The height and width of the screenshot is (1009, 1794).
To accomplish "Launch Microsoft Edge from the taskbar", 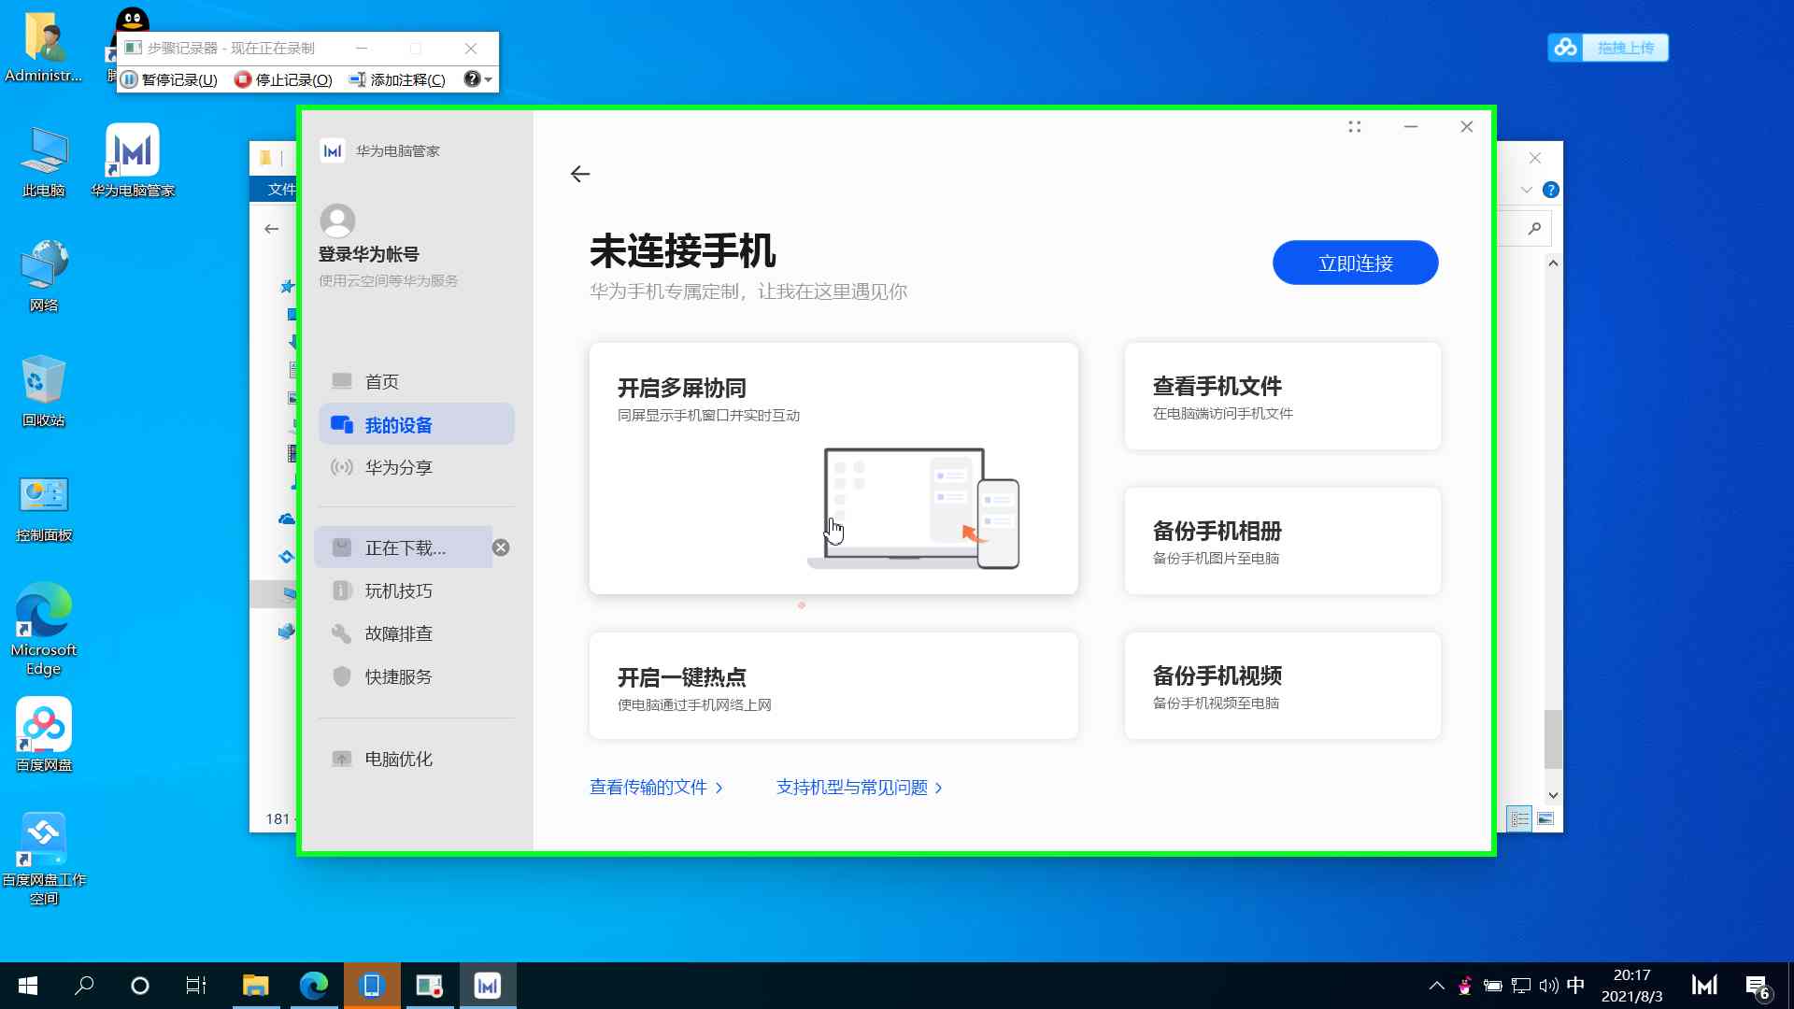I will 315,985.
